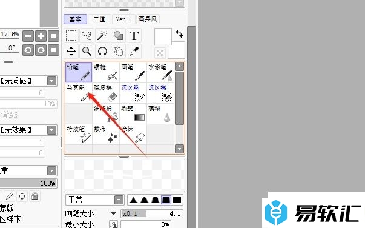
Task: Select the hand pan tool
Action: coord(118,52)
